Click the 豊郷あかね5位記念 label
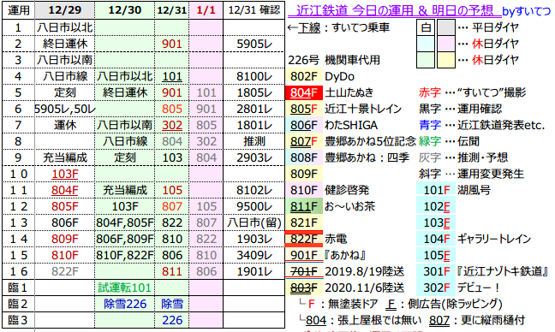Screen dimensions: 555x332 point(370,141)
